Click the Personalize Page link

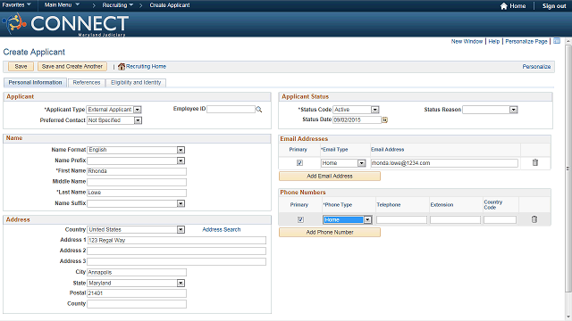[526, 42]
